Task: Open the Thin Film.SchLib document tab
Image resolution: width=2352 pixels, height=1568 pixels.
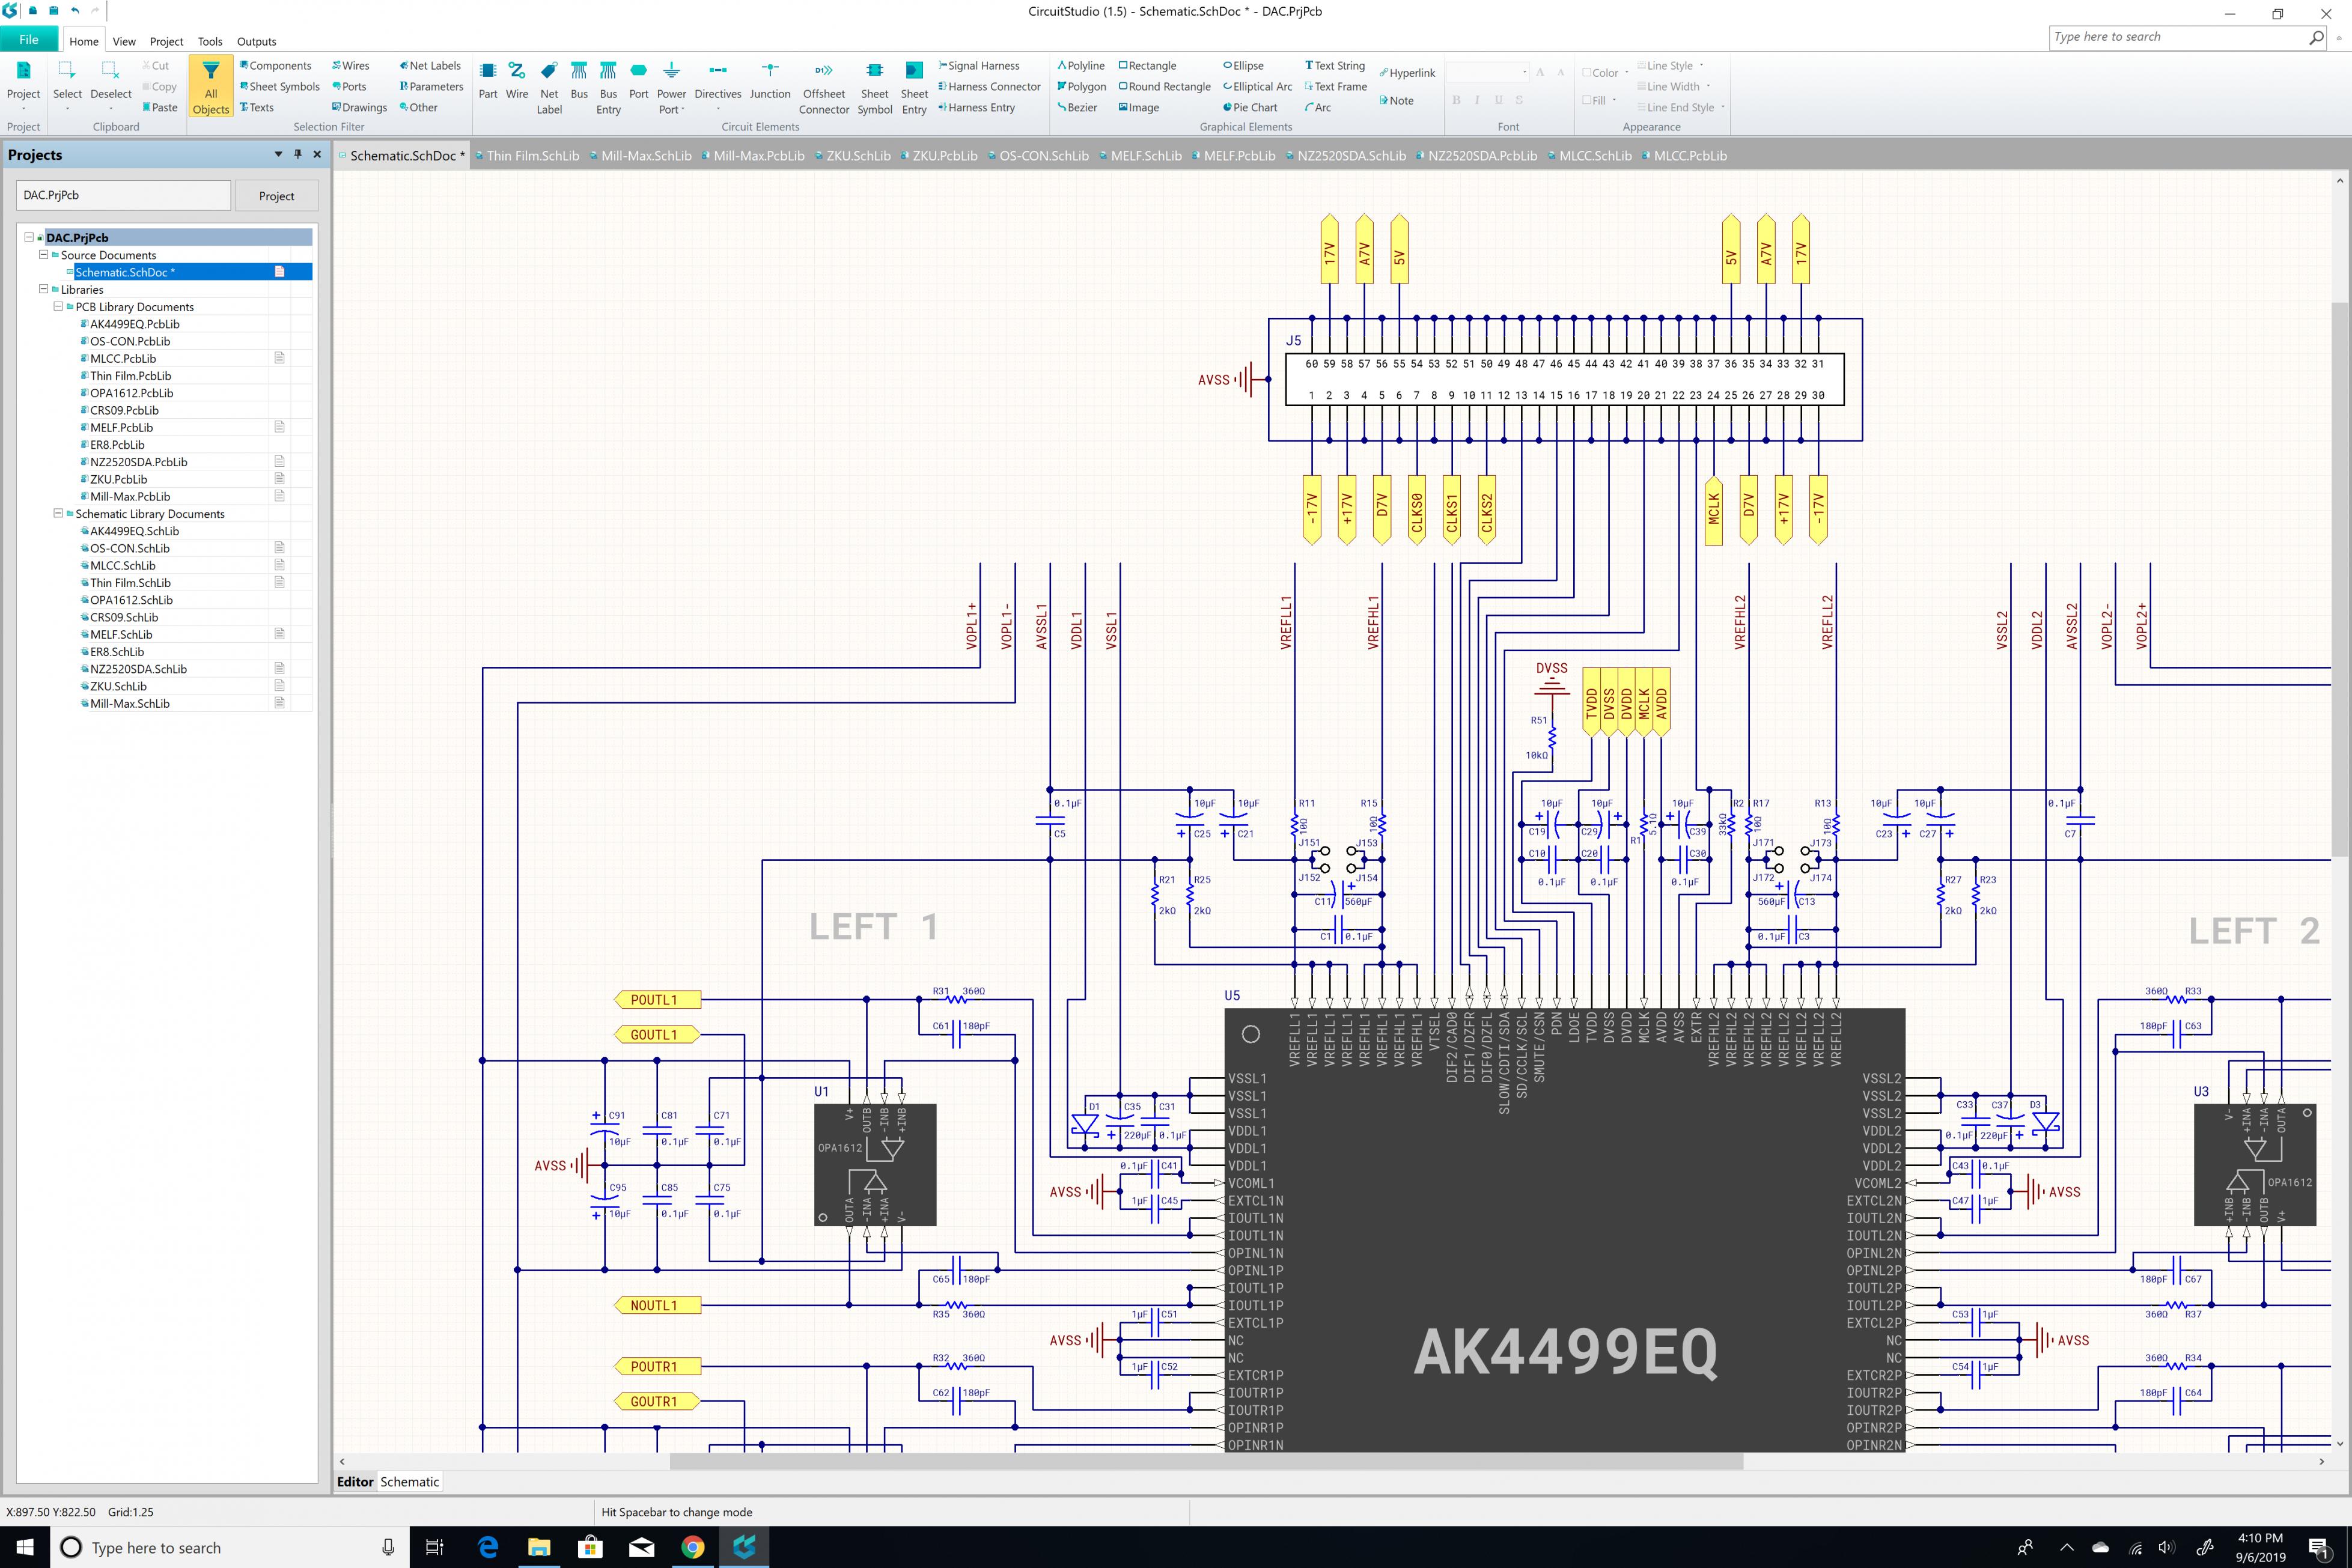Action: coord(527,156)
